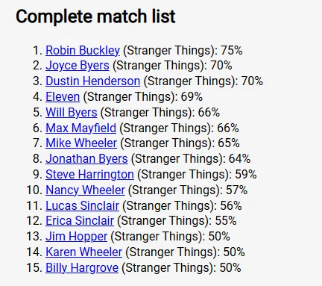
Task: Open Jonathan Byers match link
Action: 86,159
